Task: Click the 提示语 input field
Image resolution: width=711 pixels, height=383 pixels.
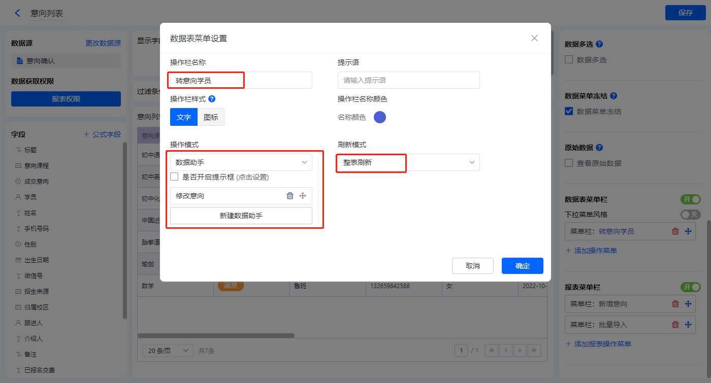Action: [408, 80]
